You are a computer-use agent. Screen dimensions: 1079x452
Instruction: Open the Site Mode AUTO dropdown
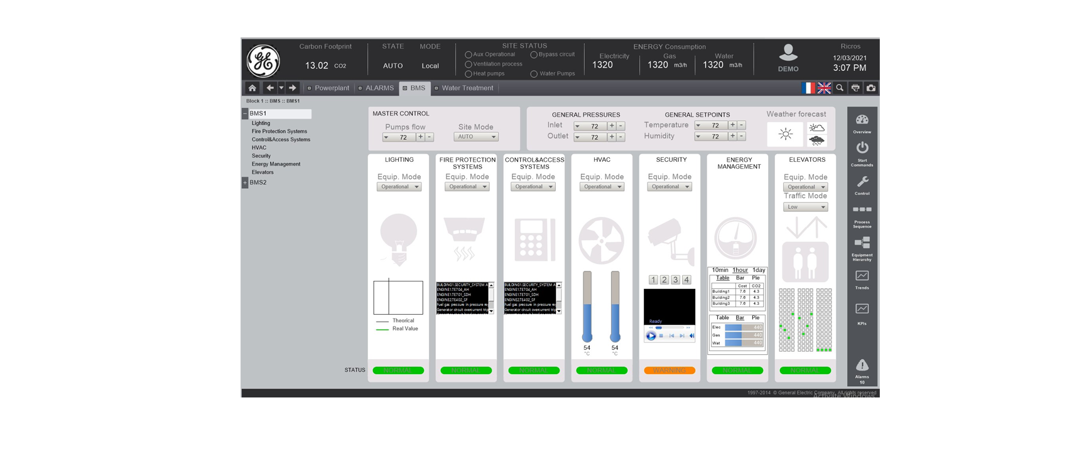coord(475,137)
